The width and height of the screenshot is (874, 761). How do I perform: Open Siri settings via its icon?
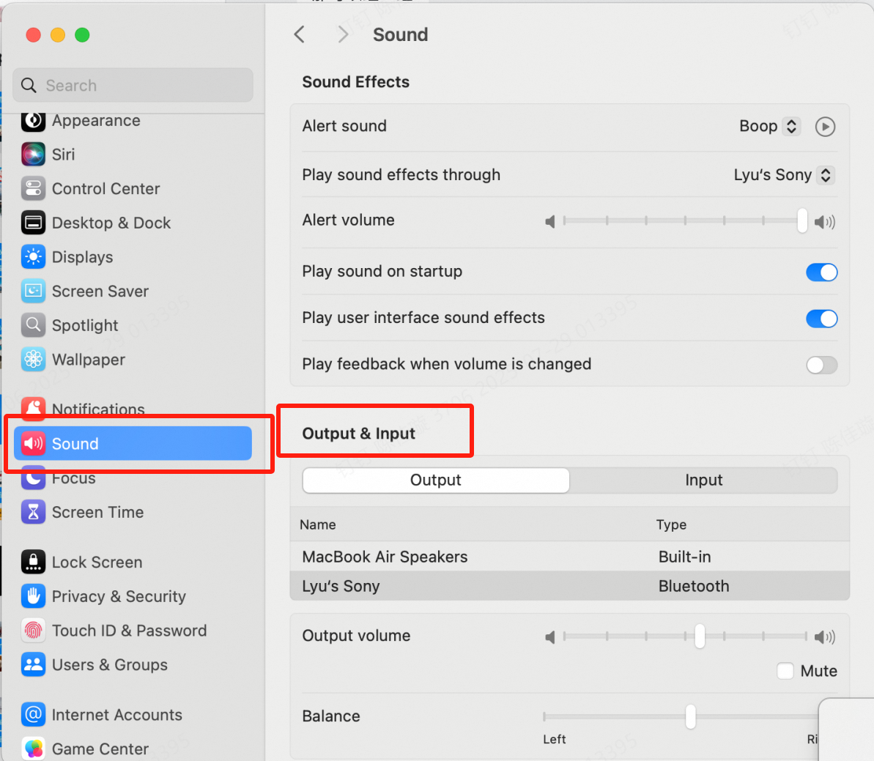tap(34, 155)
